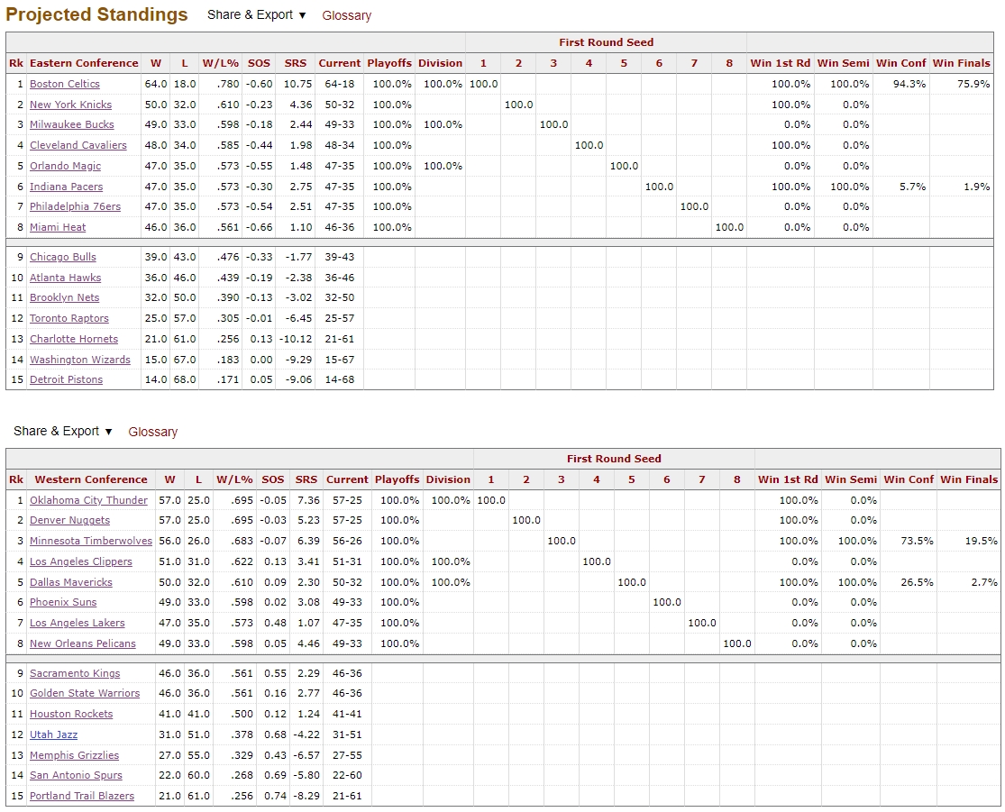Select Celtics Win Finals value 75.9%
This screenshot has width=1005, height=812.
point(973,84)
